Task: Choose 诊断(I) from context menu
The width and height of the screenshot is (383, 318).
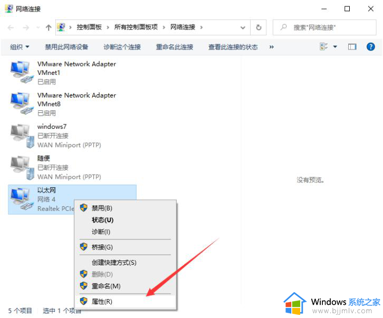Action: click(126, 232)
